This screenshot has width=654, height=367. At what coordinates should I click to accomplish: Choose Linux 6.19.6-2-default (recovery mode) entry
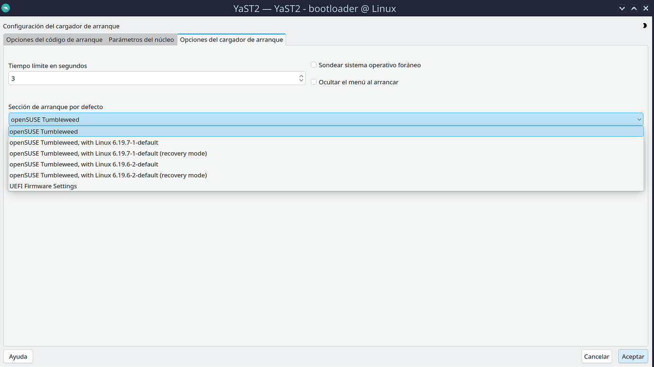[108, 175]
